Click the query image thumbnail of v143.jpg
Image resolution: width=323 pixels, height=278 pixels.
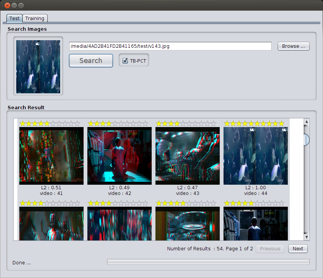click(x=38, y=66)
